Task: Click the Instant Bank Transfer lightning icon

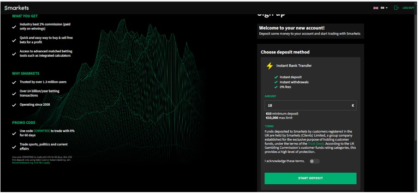Action: 270,66
